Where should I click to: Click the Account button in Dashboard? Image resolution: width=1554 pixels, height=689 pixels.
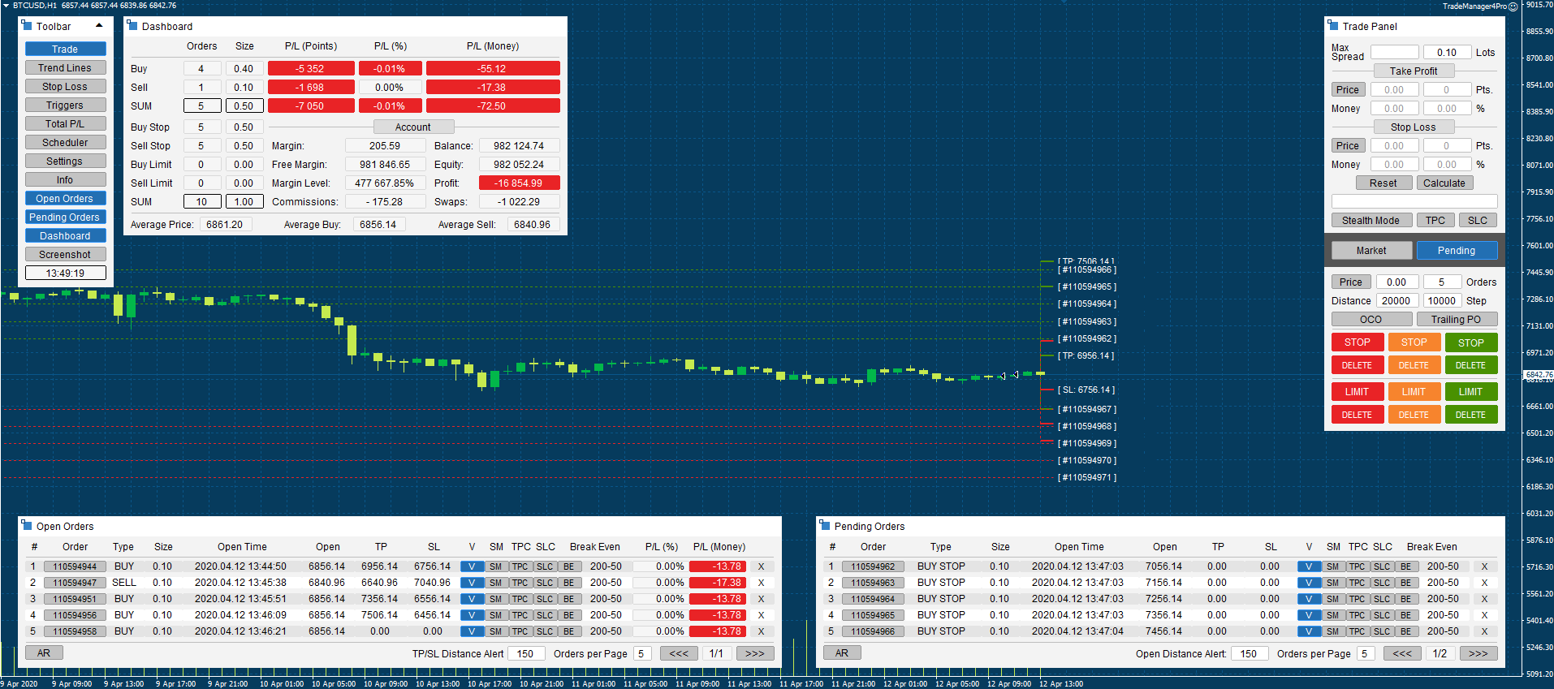(x=413, y=127)
